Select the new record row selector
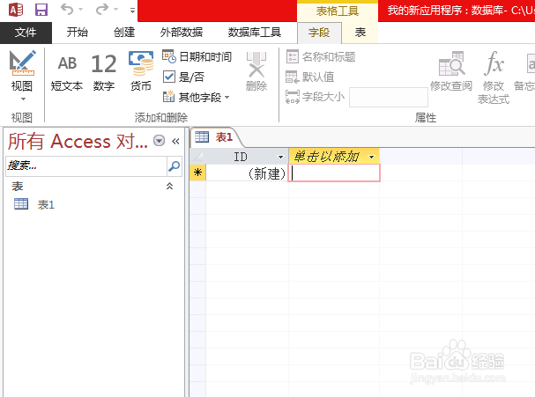This screenshot has width=535, height=397. pos(197,173)
